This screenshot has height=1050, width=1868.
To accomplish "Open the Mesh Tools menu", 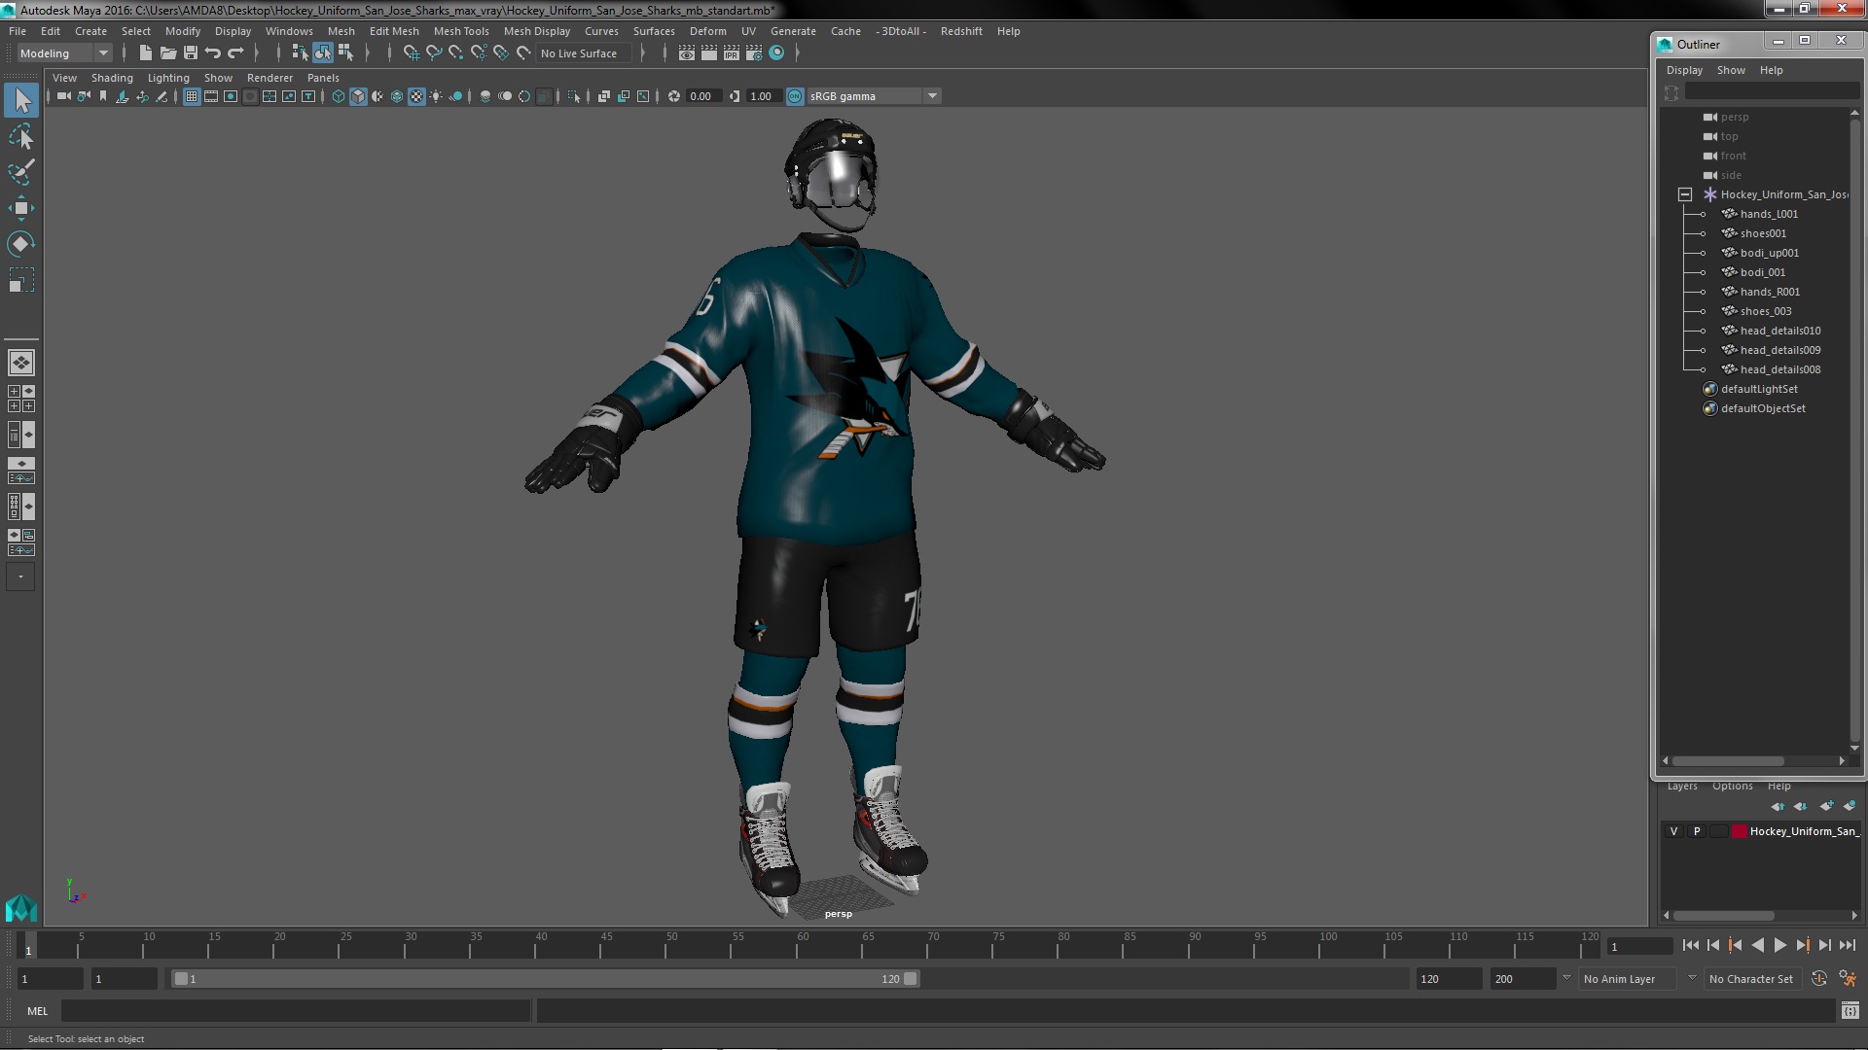I will click(461, 31).
